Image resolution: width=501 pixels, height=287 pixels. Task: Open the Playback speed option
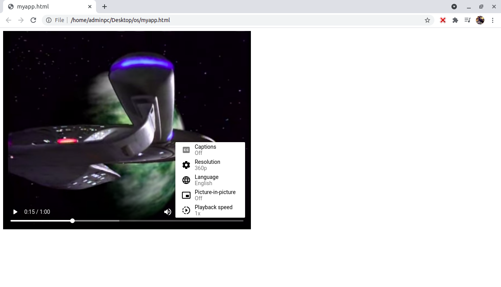[210, 210]
